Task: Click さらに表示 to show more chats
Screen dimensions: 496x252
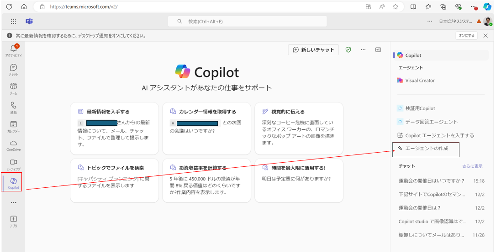Action: point(472,166)
